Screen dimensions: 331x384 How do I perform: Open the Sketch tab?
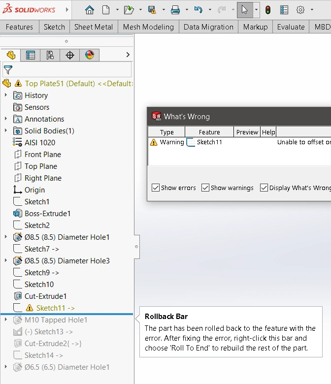point(54,27)
